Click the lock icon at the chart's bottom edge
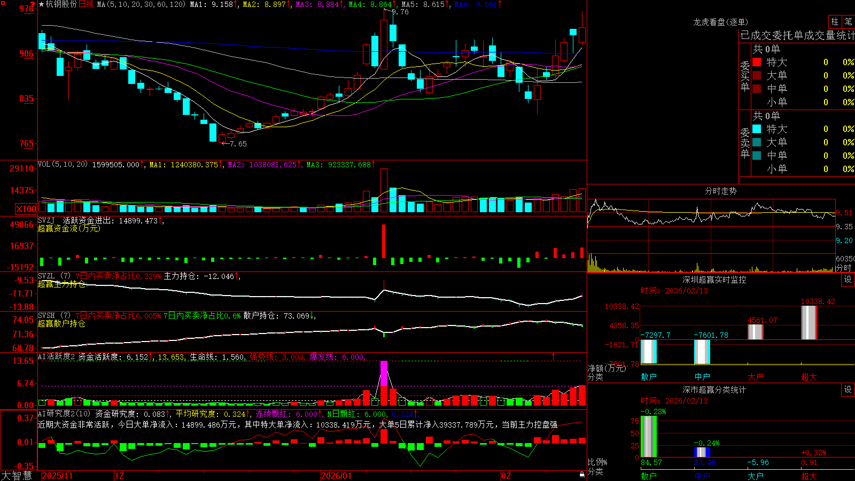 pos(582,475)
